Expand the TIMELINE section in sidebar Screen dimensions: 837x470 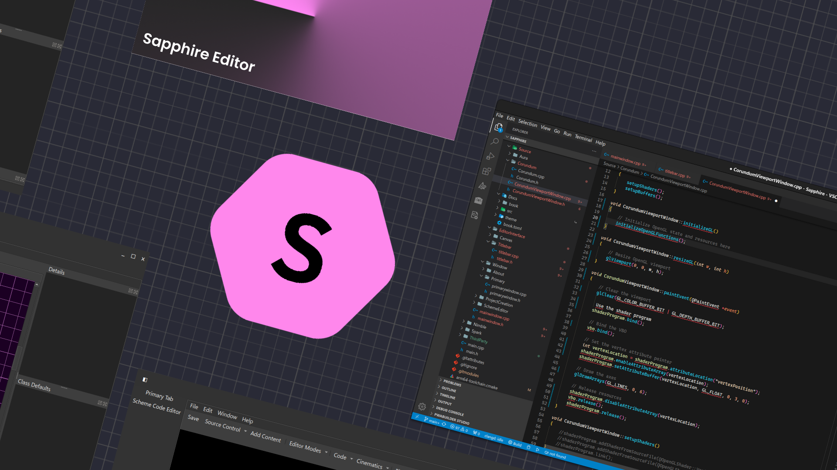point(437,393)
